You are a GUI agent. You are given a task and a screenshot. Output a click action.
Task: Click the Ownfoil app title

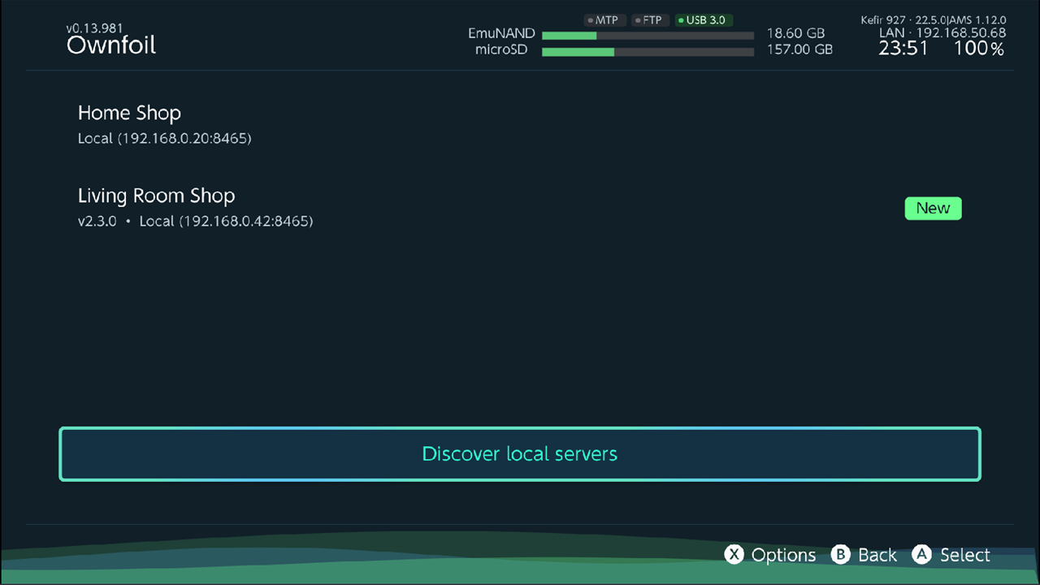(x=111, y=45)
